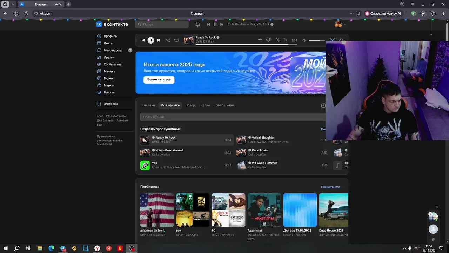Seek on the track progress bar
The height and width of the screenshot is (253, 449).
click(246, 45)
